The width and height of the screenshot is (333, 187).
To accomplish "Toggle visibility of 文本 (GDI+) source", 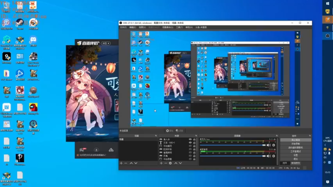I will tap(190, 143).
